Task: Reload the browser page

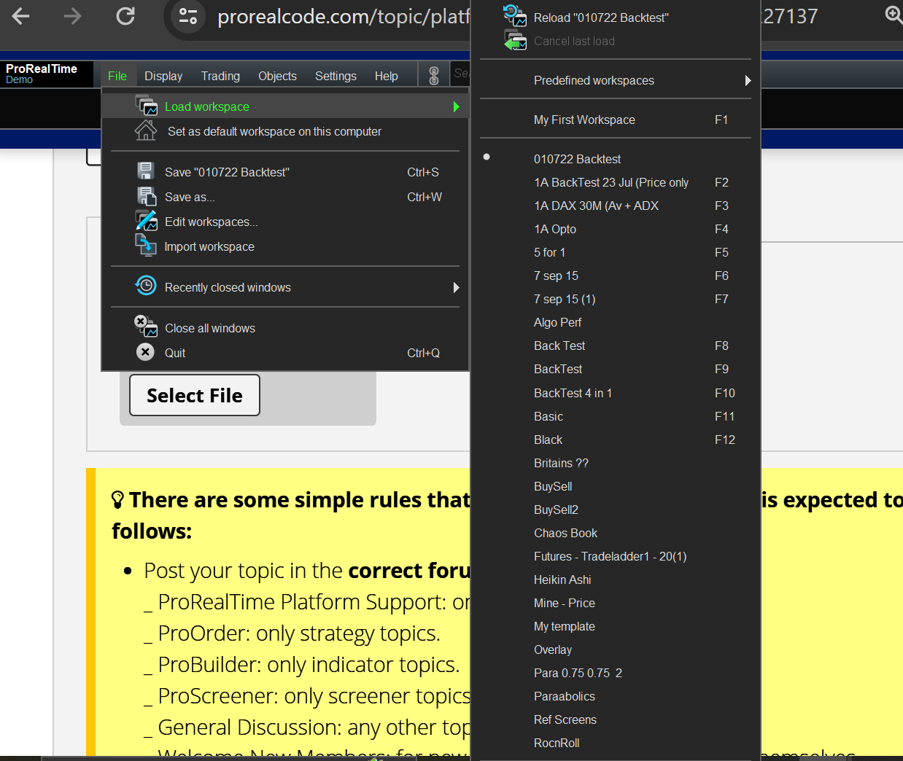Action: pyautogui.click(x=125, y=16)
